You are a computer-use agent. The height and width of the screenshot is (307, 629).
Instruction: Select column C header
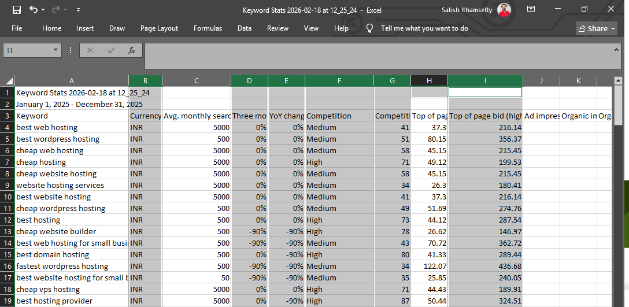click(x=197, y=81)
